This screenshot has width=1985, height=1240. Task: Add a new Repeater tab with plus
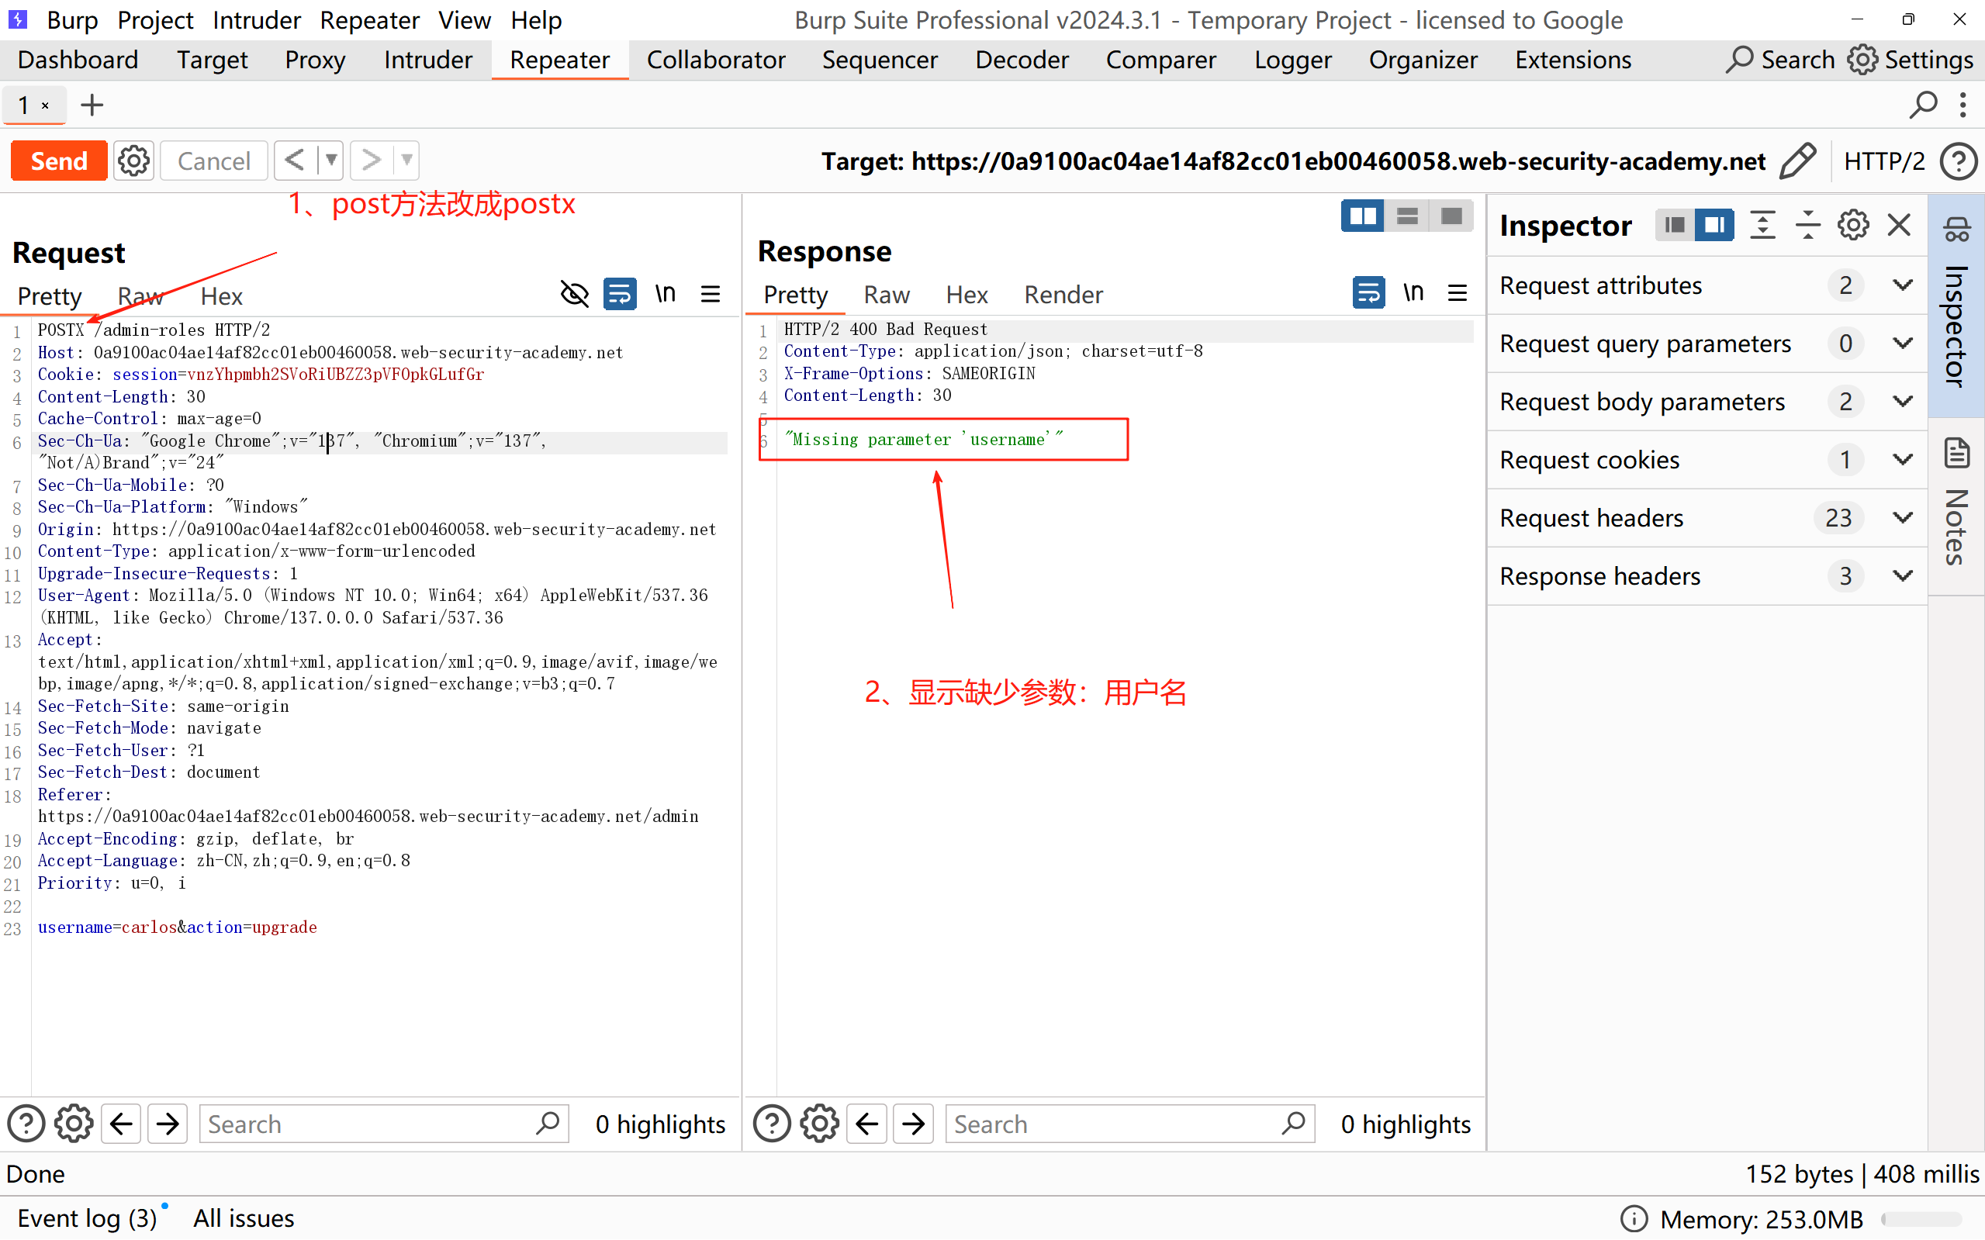point(92,105)
